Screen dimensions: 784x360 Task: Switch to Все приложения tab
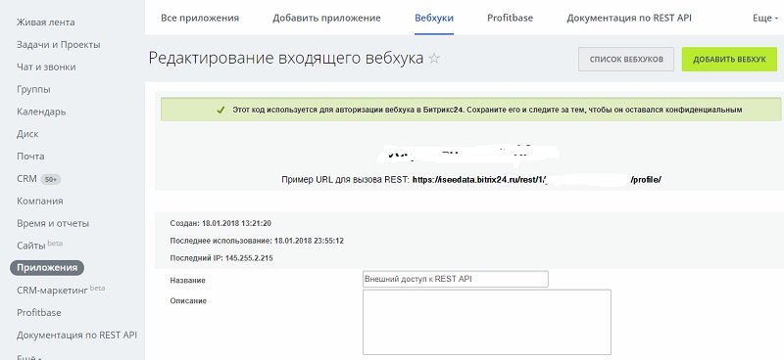tap(200, 18)
